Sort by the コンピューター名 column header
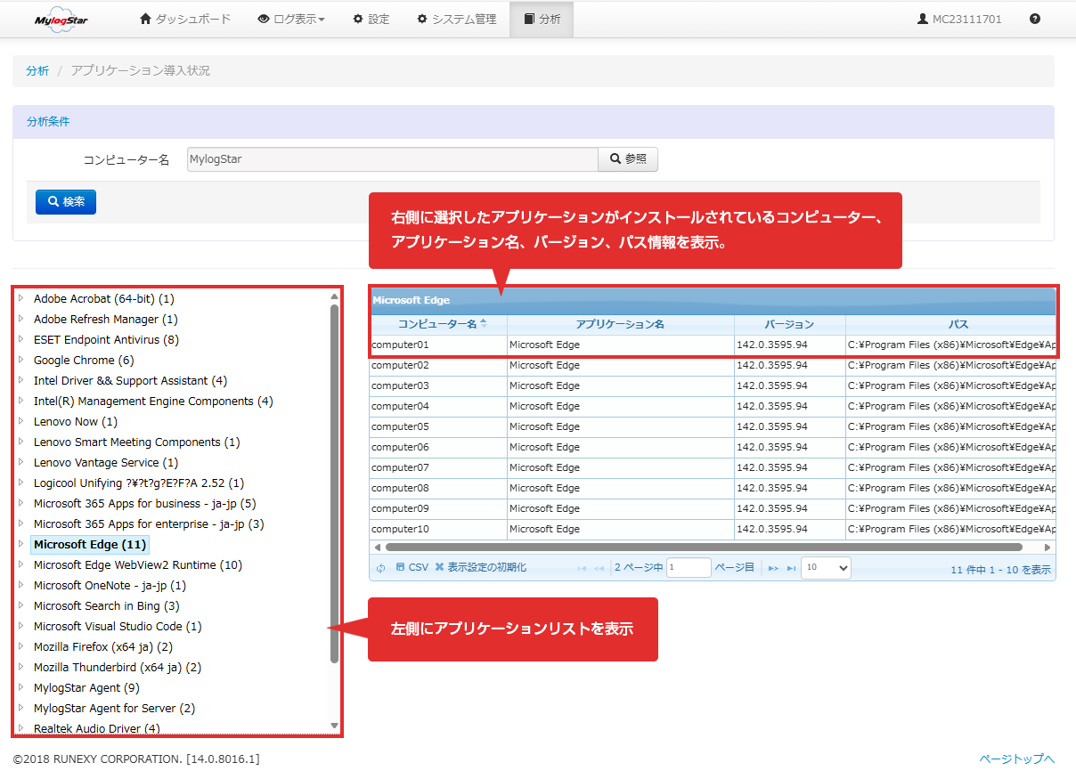This screenshot has width=1076, height=779. [438, 324]
